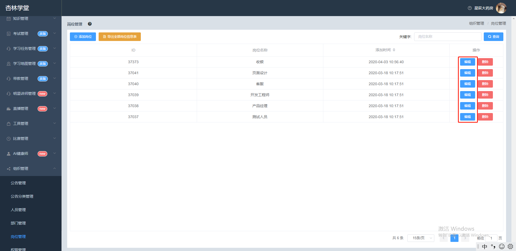The height and width of the screenshot is (251, 516).
Task: Toggle the IME punctuation mode icon
Action: pyautogui.click(x=493, y=246)
